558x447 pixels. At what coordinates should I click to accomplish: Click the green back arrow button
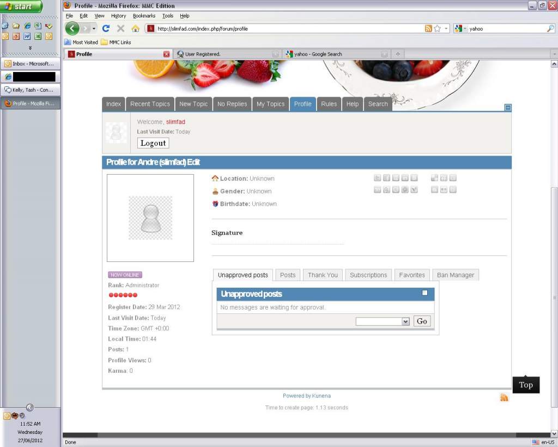point(72,28)
